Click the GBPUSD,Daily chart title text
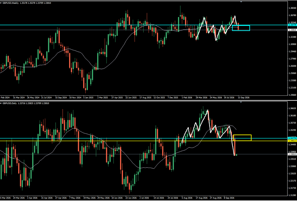The width and height of the screenshot is (297, 201). tap(10, 103)
